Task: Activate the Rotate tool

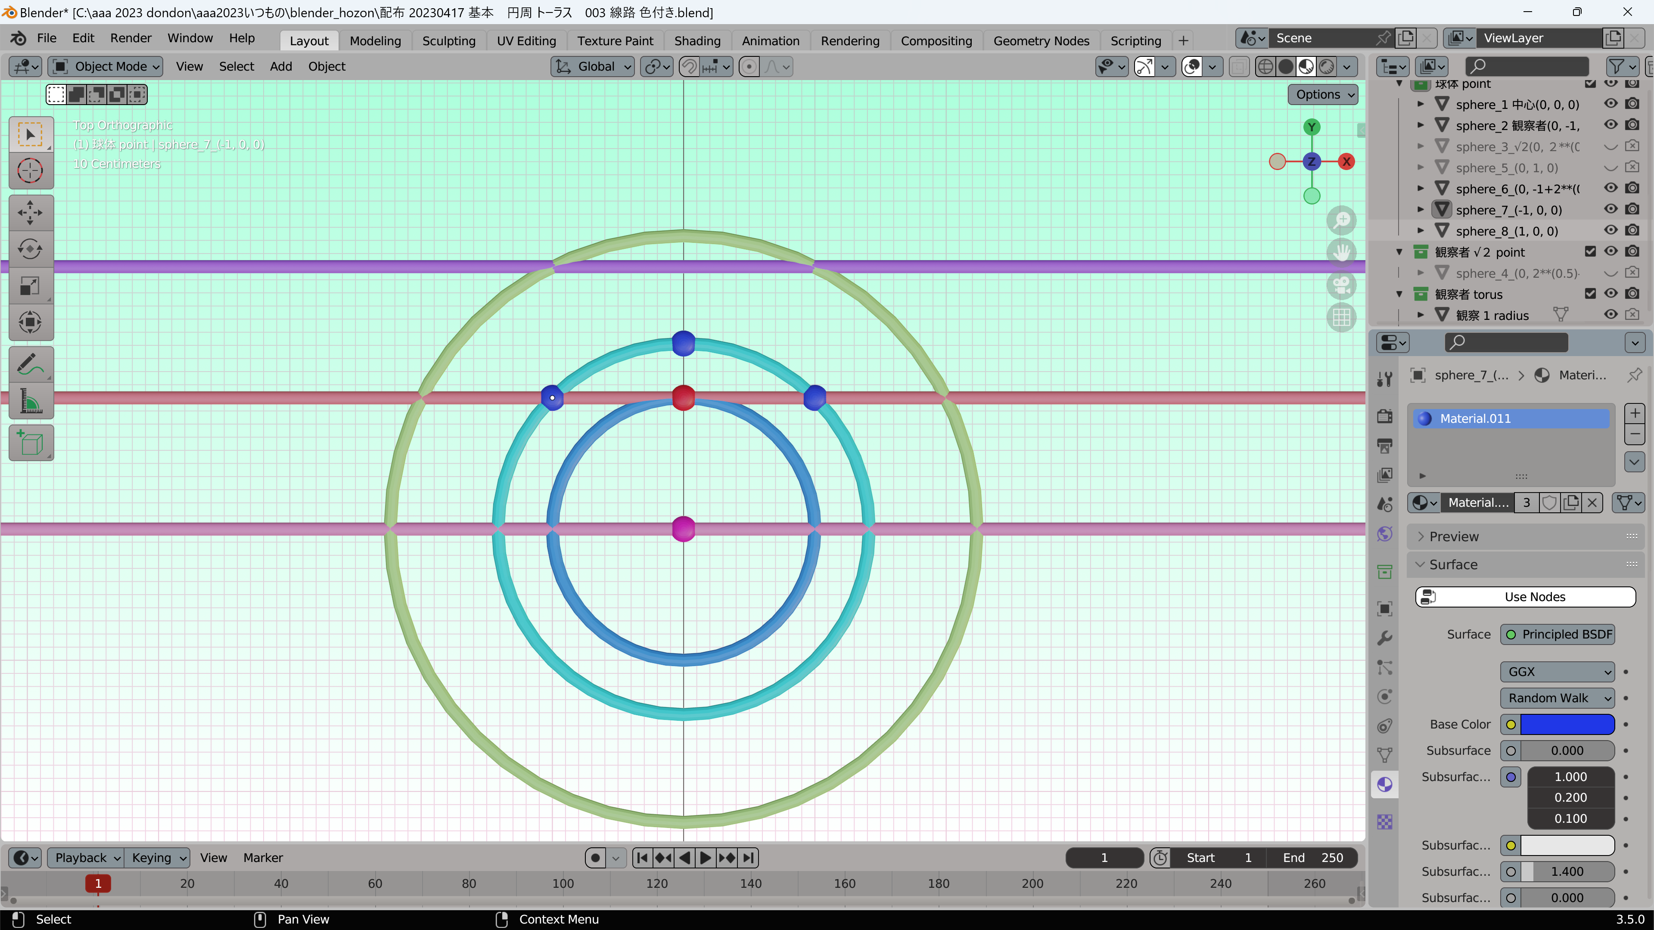Action: click(30, 249)
